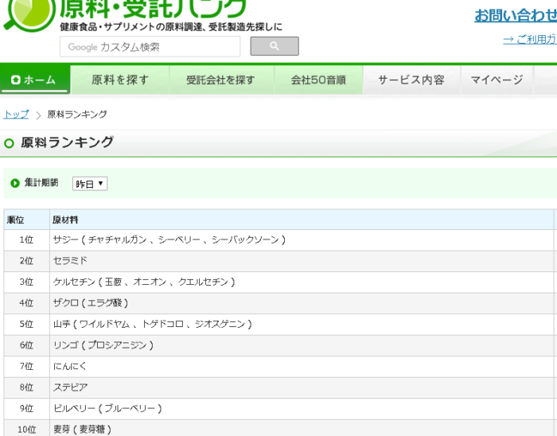557x436 pixels.
Task: Switch to 会社50音順 tab
Action: point(318,80)
